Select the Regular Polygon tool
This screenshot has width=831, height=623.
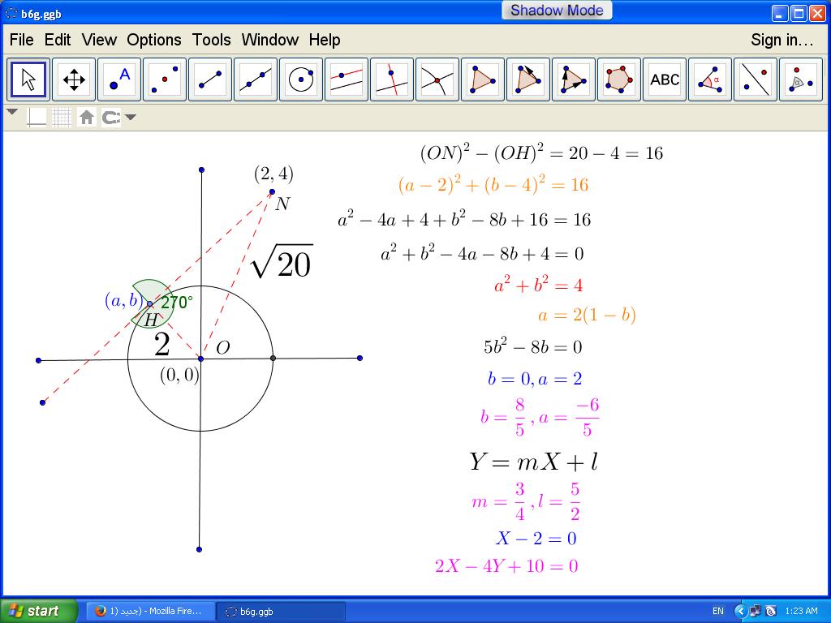click(x=619, y=79)
